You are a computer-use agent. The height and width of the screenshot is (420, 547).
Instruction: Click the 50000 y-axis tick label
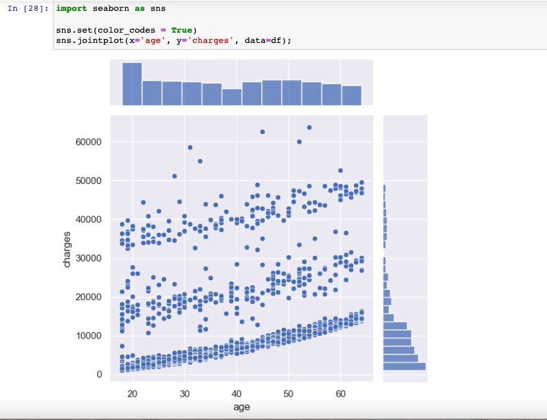[88, 181]
